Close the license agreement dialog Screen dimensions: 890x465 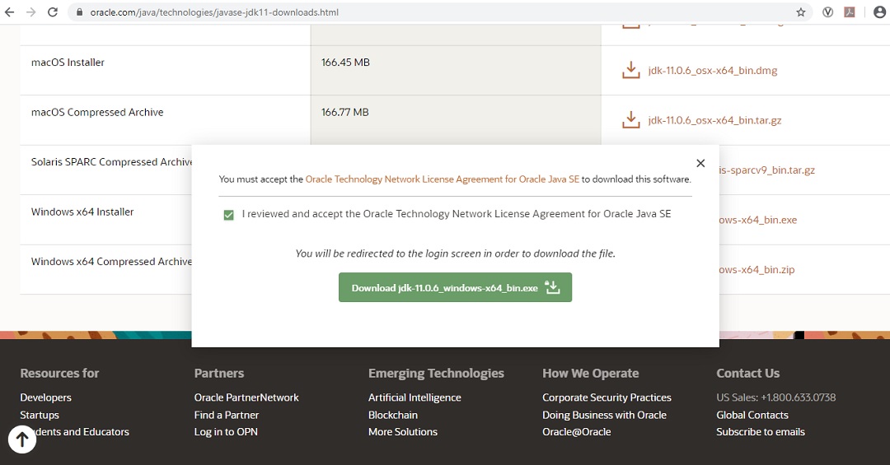click(700, 163)
